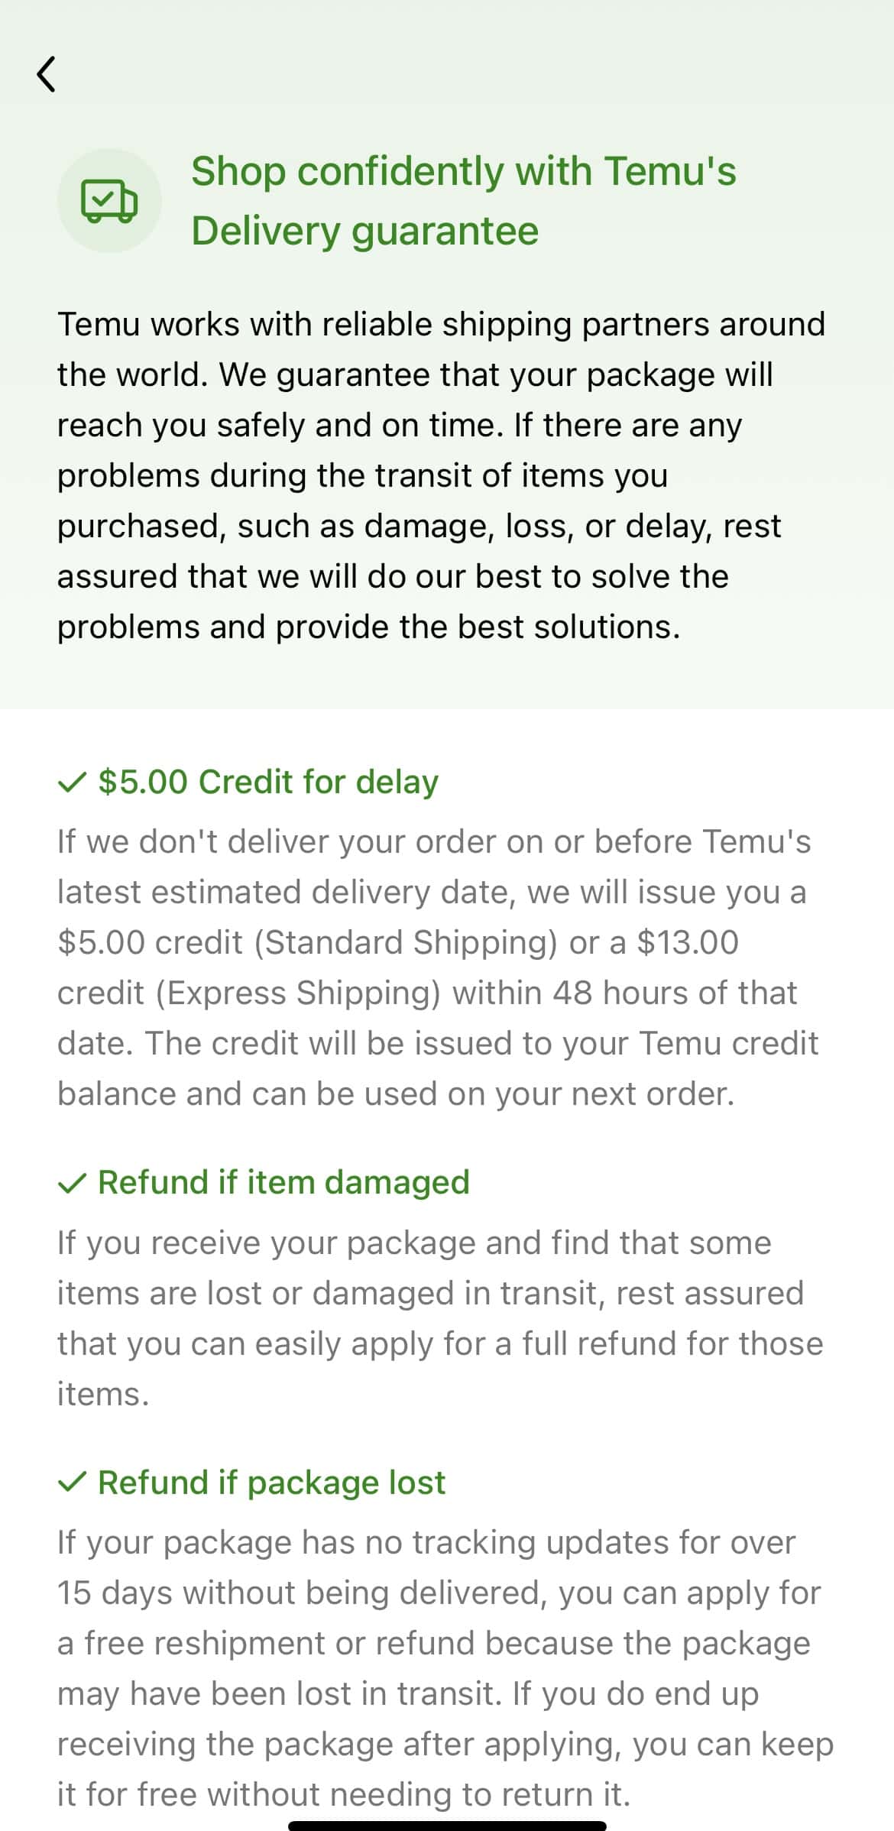Go back using the back arrow

click(x=47, y=74)
